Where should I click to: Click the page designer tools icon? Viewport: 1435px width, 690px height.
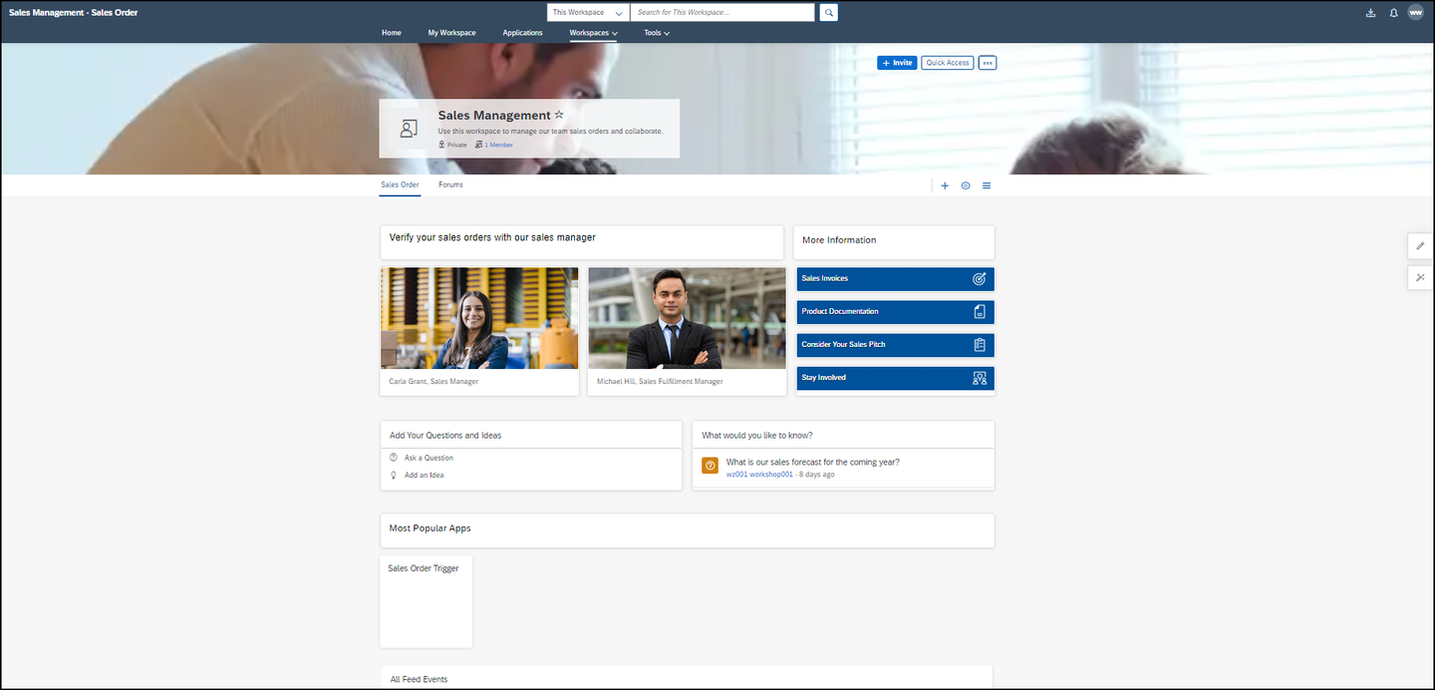coord(1420,277)
